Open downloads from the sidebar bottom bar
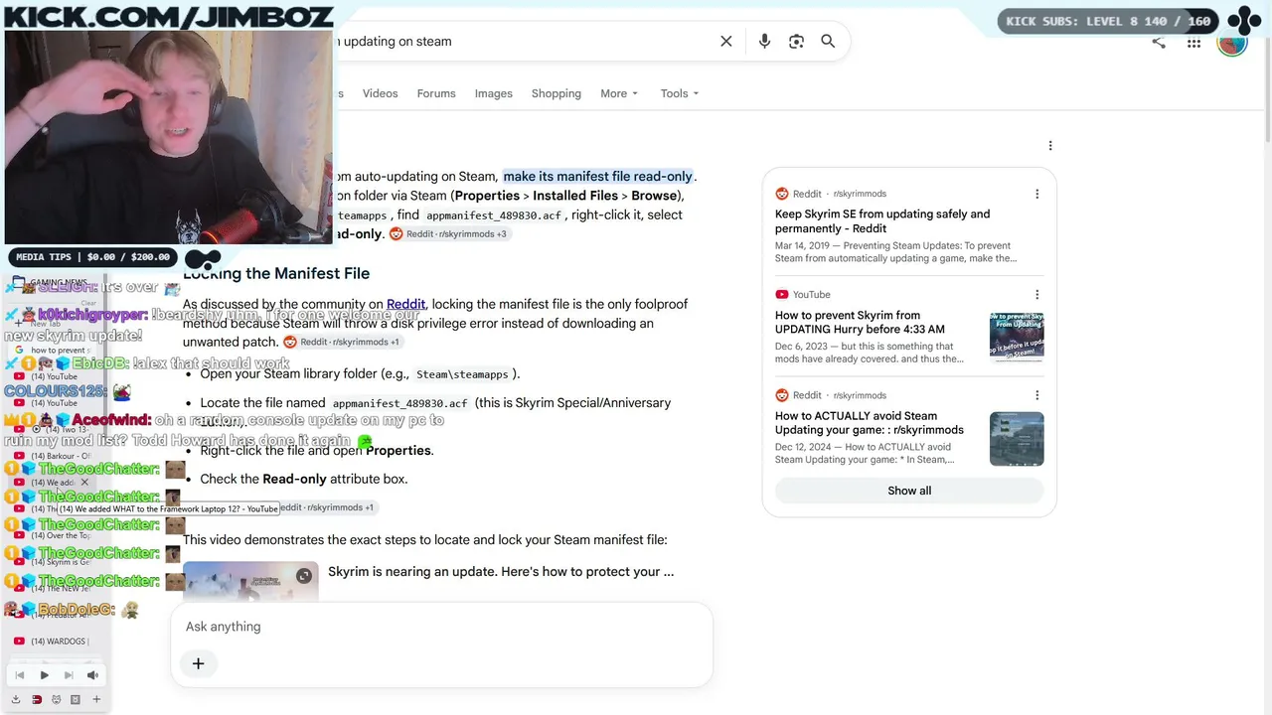Screen dimensions: 1272x715 click(16, 700)
